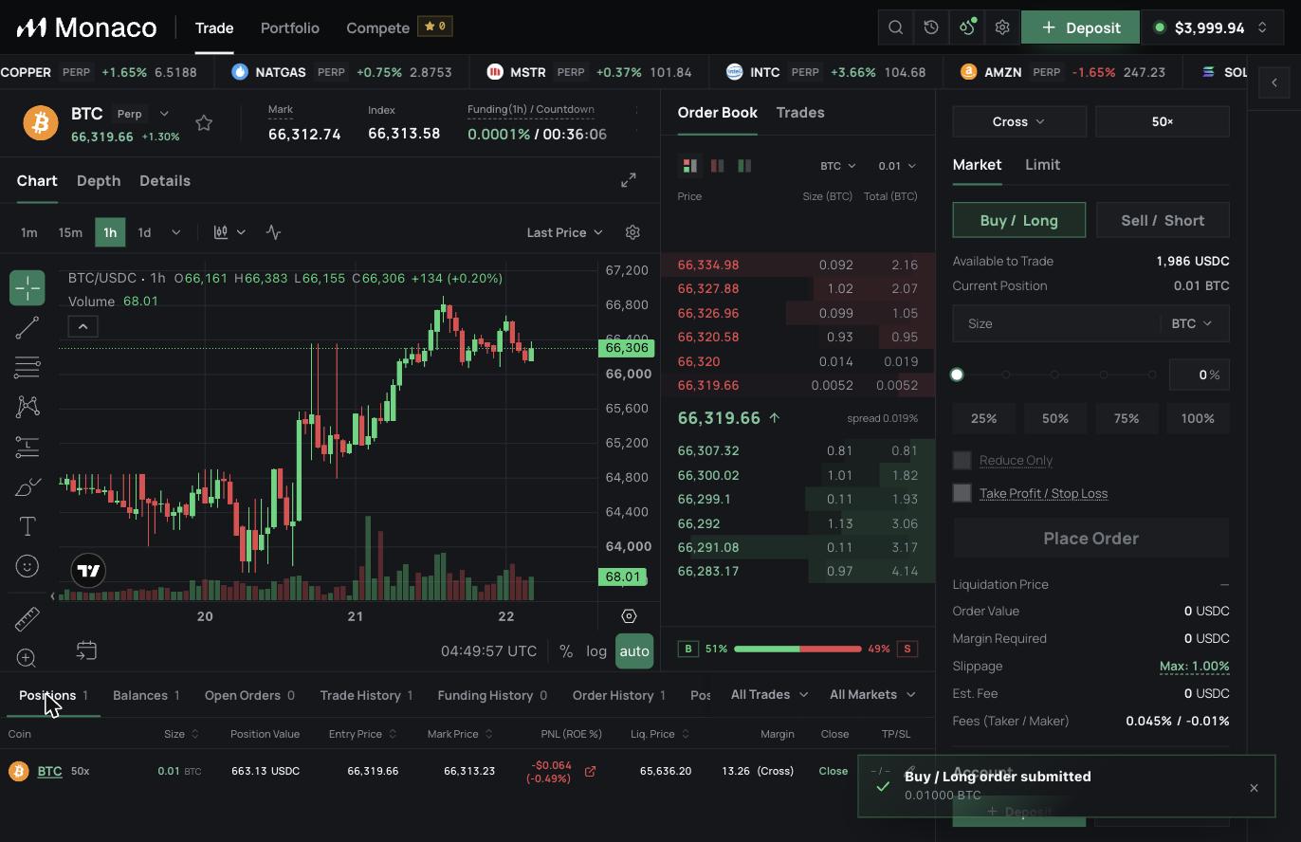Select the text annotation tool
Image resolution: width=1301 pixels, height=842 pixels.
tap(27, 526)
